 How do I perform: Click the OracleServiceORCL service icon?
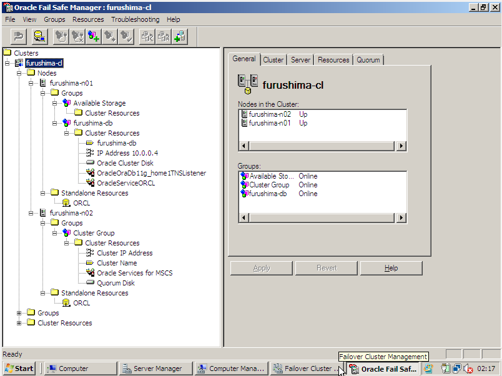[90, 182]
